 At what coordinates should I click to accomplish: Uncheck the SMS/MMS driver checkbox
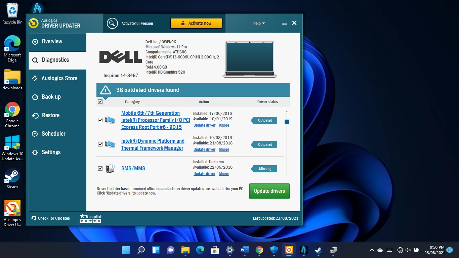pyautogui.click(x=100, y=168)
